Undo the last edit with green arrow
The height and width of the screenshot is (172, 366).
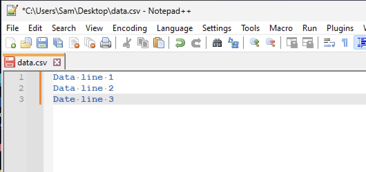point(180,43)
